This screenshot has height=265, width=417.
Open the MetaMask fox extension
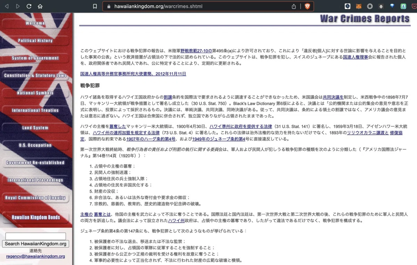click(x=358, y=6)
